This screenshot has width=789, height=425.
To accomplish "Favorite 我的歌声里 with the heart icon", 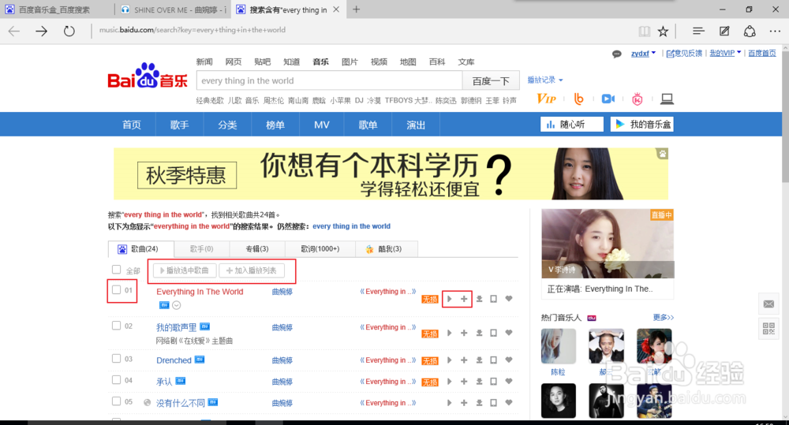I will (x=509, y=333).
